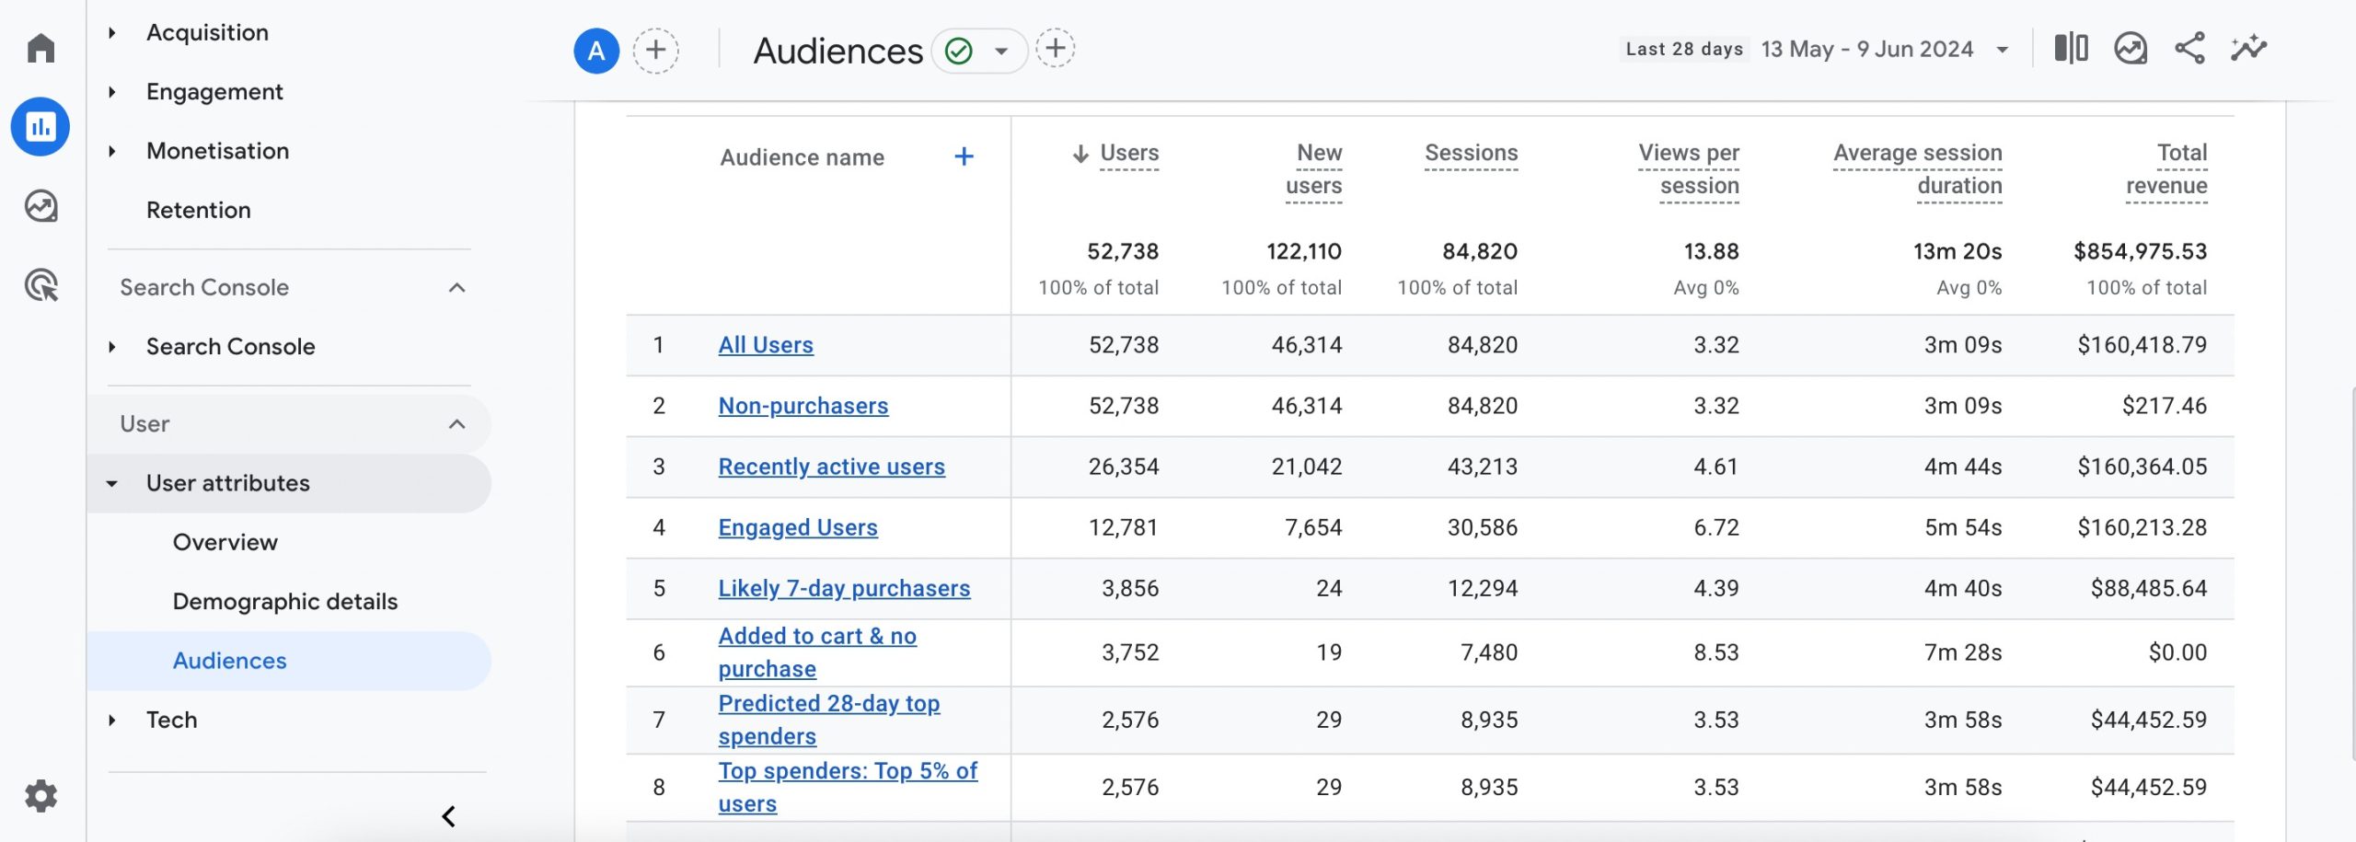Open Predicted 28-day top spenders link
This screenshot has height=842, width=2356.
829,720
